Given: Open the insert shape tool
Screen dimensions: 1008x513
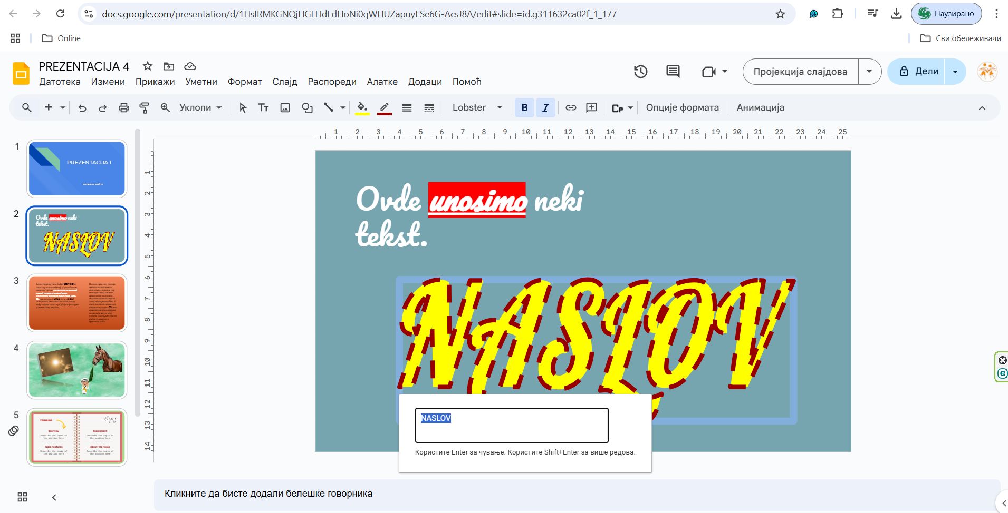Looking at the screenshot, I should 307,108.
